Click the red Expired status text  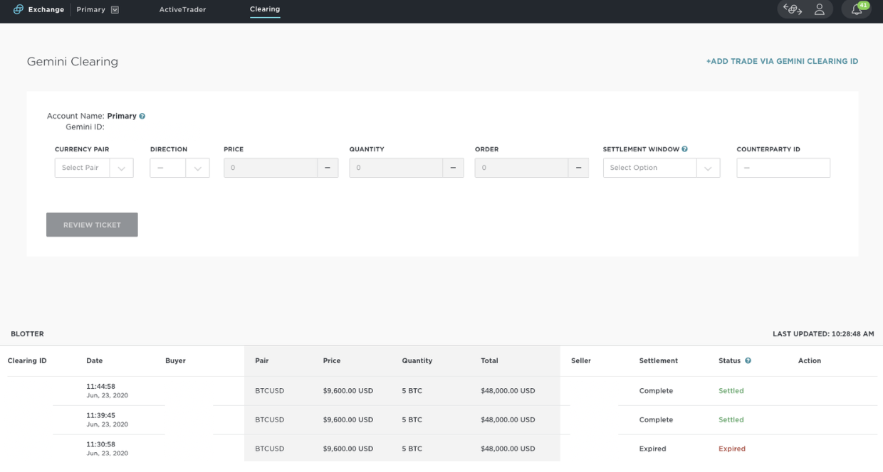click(x=732, y=449)
